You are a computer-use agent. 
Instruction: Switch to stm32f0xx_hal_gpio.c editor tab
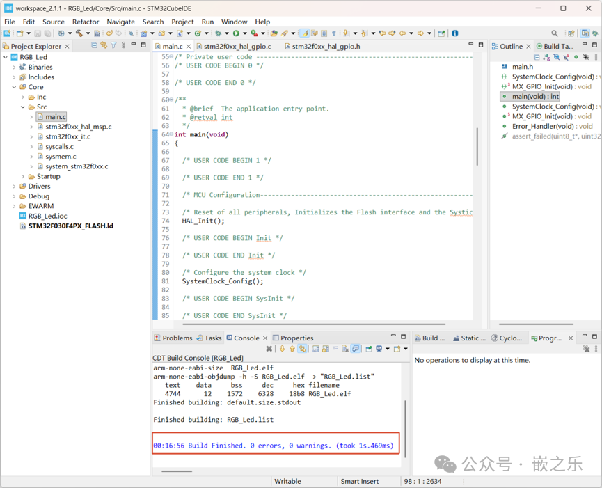[233, 47]
